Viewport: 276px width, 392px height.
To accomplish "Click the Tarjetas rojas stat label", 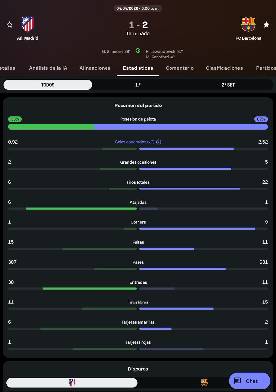I will click(138, 342).
